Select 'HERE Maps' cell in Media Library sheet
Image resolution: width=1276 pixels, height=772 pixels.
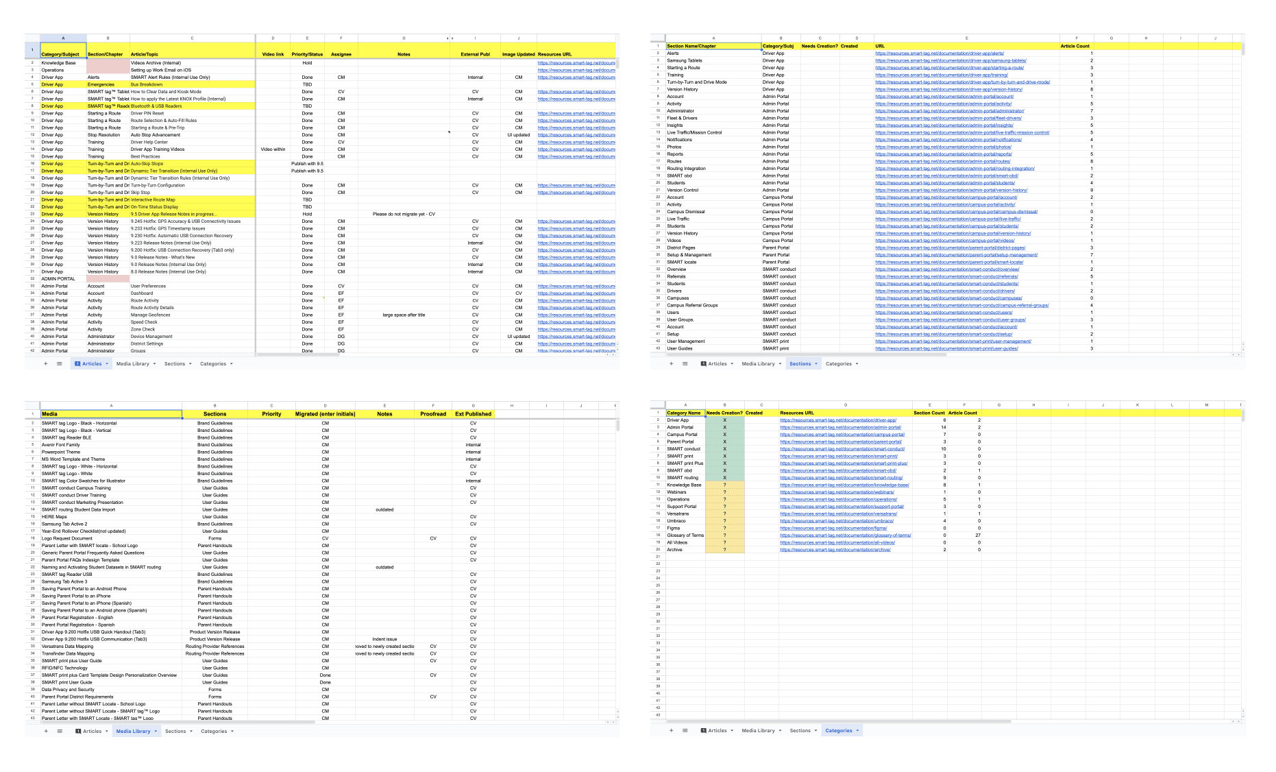(111, 517)
